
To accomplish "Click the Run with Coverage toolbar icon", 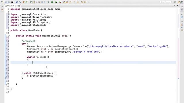I will pyautogui.click(x=56, y=2).
